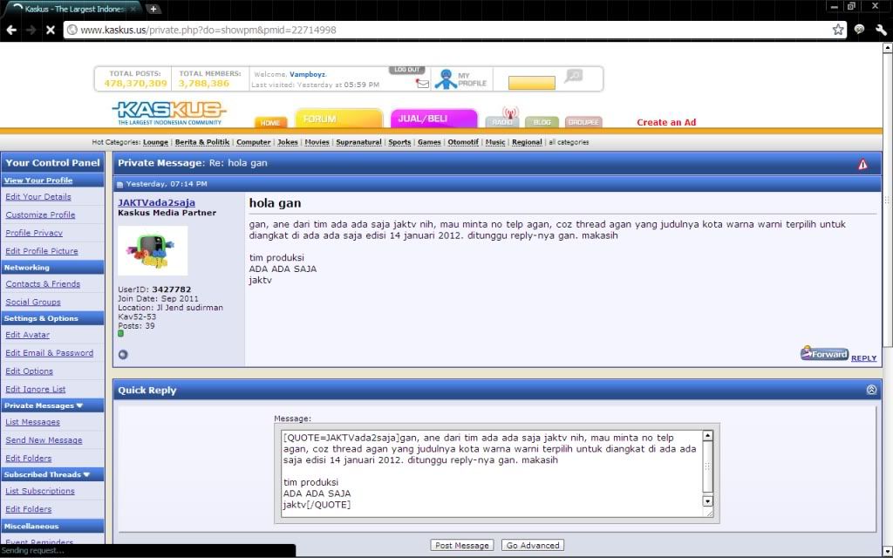Image resolution: width=893 pixels, height=558 pixels.
Task: Open the HOME tab
Action: [270, 122]
